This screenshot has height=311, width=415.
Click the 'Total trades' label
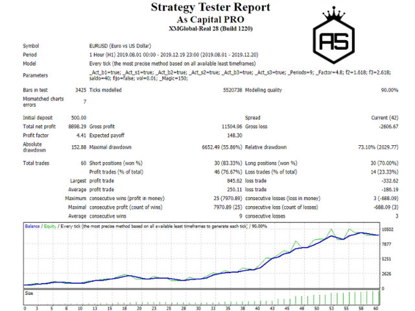pos(36,163)
